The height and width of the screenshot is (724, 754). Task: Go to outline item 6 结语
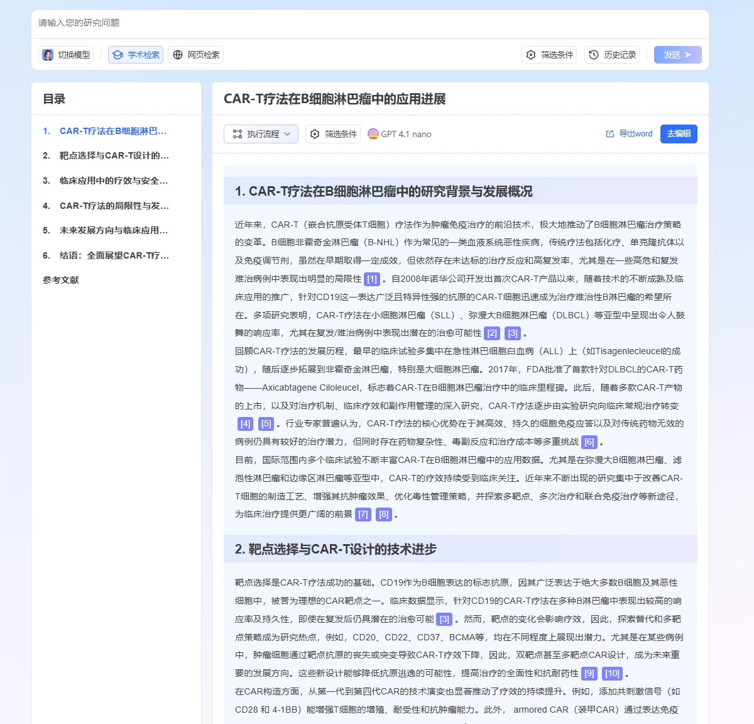point(106,255)
